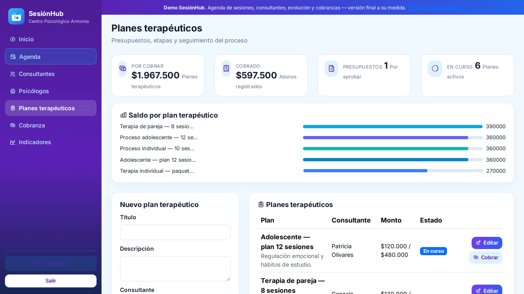
Task: Click the $1.967.500 amount
Action: (156, 76)
